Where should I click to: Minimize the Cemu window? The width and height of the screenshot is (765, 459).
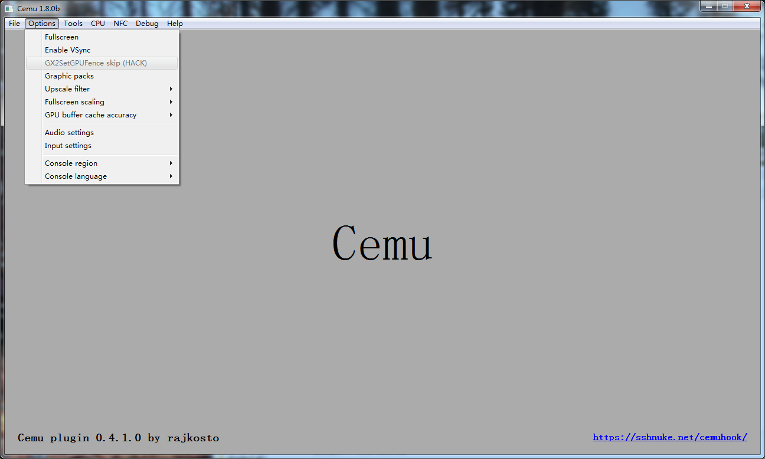point(708,6)
